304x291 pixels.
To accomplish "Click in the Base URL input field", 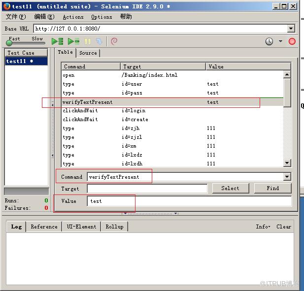I will click(x=160, y=29).
